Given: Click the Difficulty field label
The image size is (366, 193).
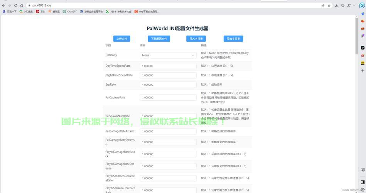Looking at the screenshot, I should (x=111, y=55).
